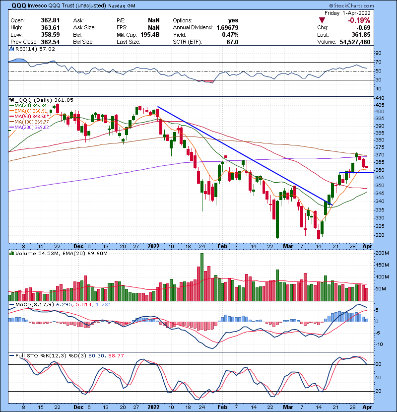This screenshot has width=397, height=412.
Task: Click the Chg value -0.69
Action: (x=363, y=28)
